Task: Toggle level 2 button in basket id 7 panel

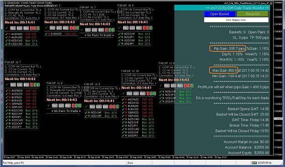Action: click(35, 85)
